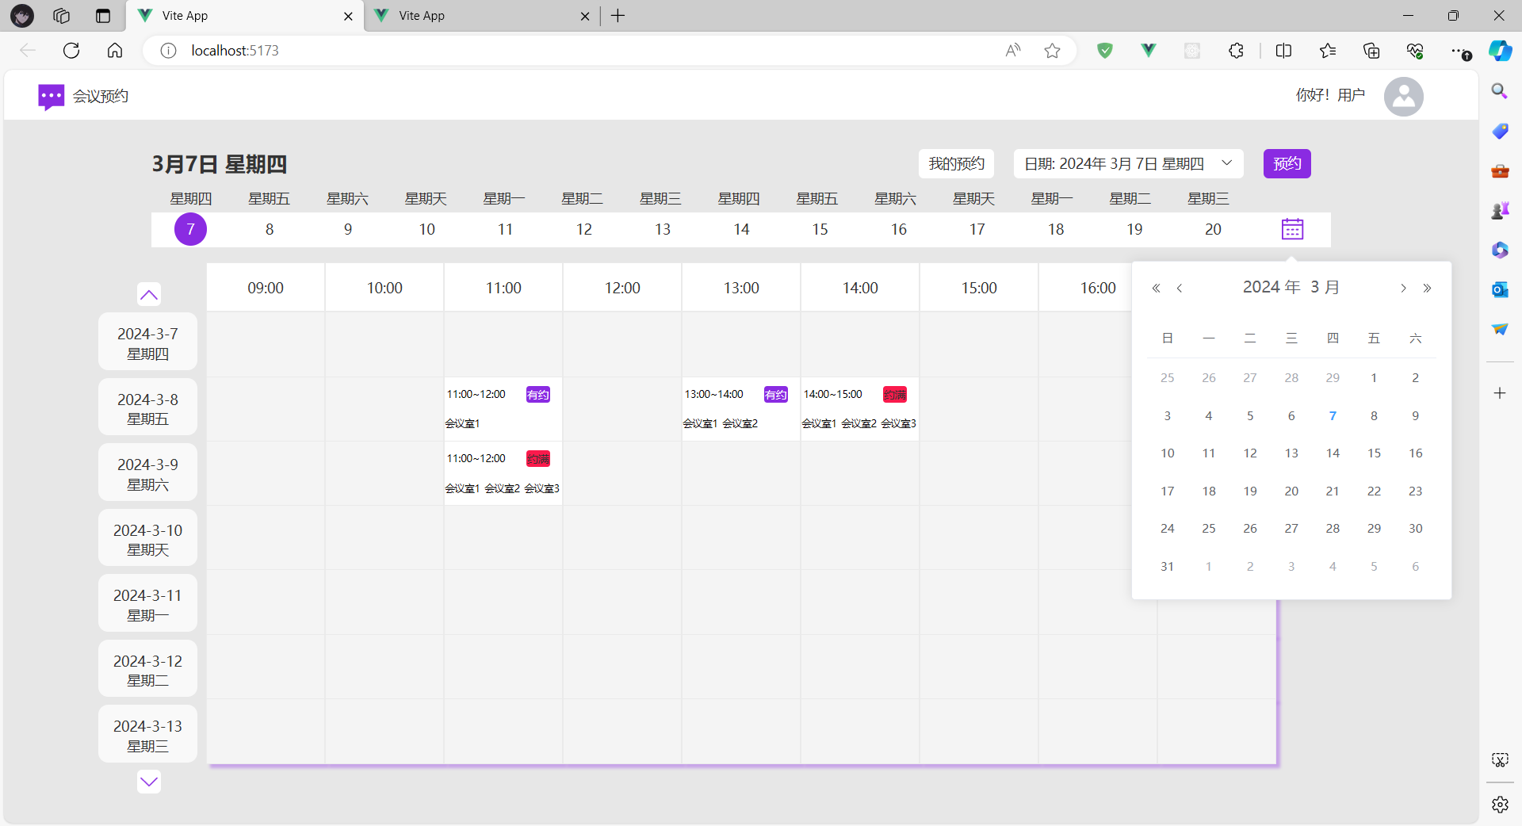This screenshot has height=826, width=1522.
Task: Open the 13:00~14:00 有约 booking cell
Action: [x=741, y=409]
